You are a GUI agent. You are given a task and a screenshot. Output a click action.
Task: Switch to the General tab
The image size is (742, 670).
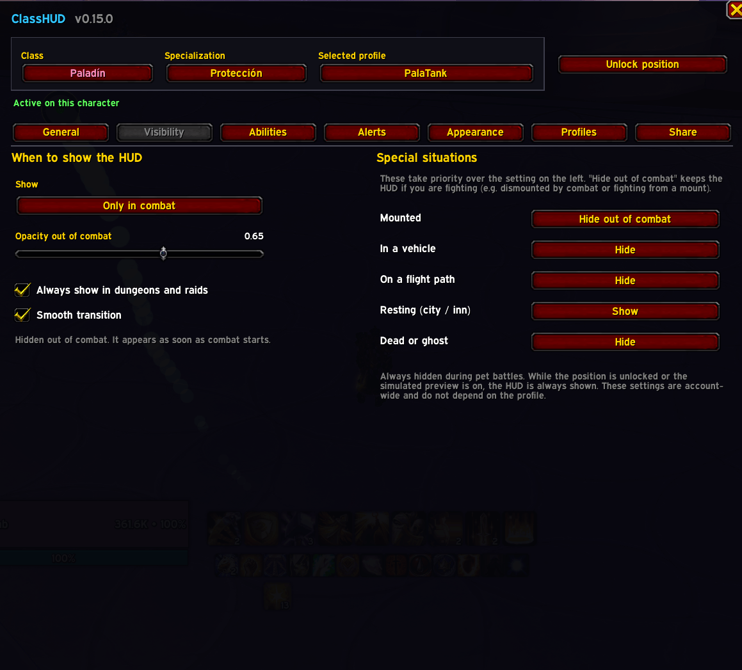[x=61, y=132]
